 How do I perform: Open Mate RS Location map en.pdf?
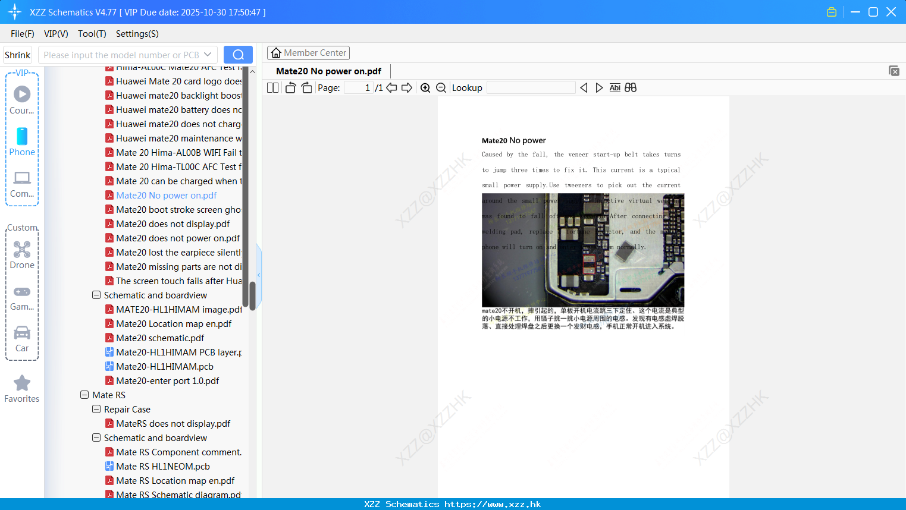(170, 481)
